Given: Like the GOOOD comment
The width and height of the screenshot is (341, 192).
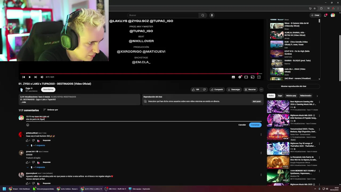Looking at the screenshot, I should 27,162.
